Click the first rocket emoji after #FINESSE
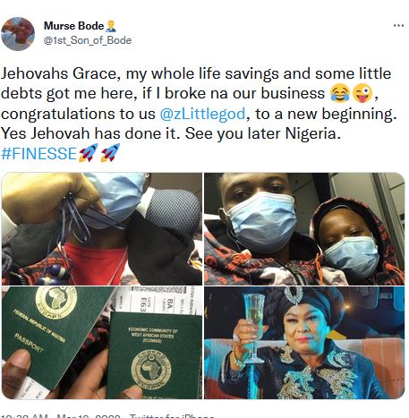 [x=88, y=153]
